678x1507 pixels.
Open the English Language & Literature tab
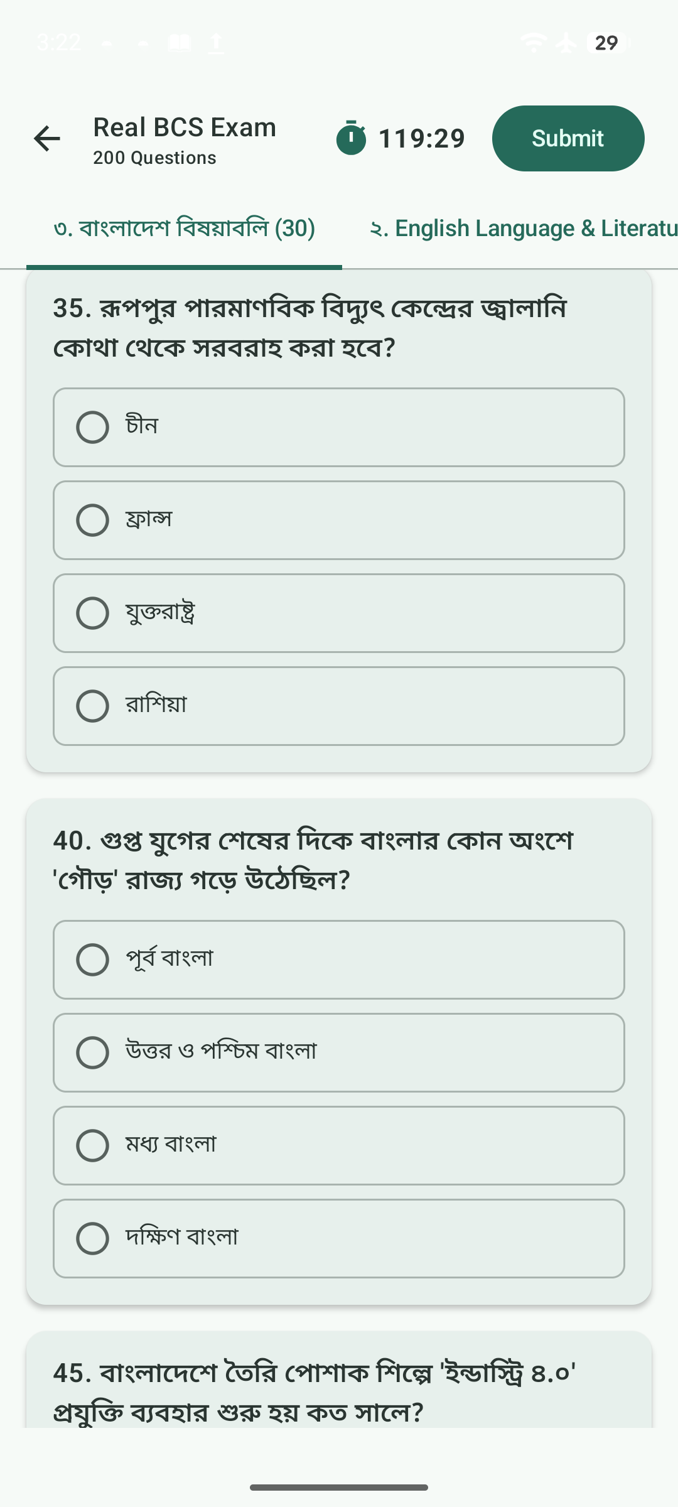[x=523, y=229]
